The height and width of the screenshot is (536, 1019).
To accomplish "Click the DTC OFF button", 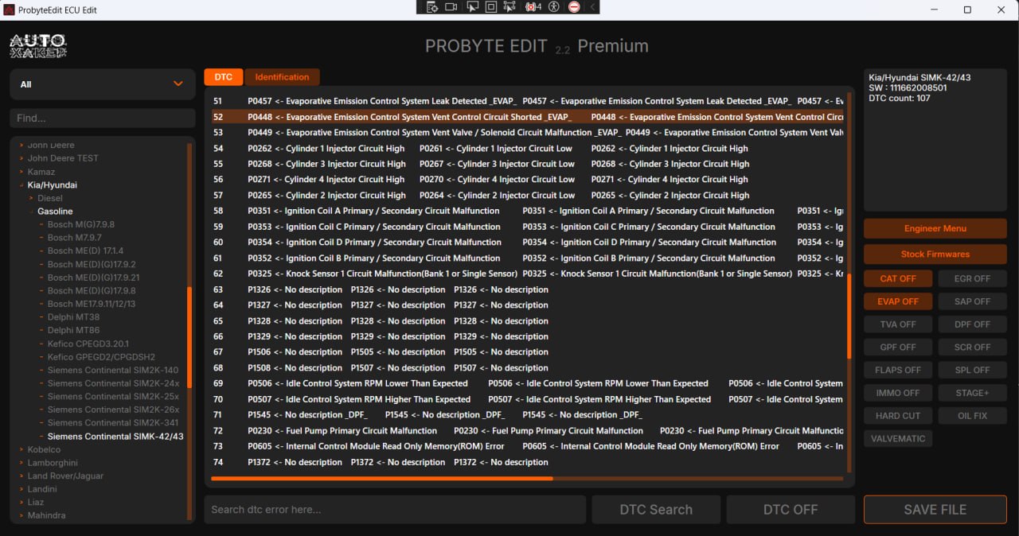I will [791, 510].
